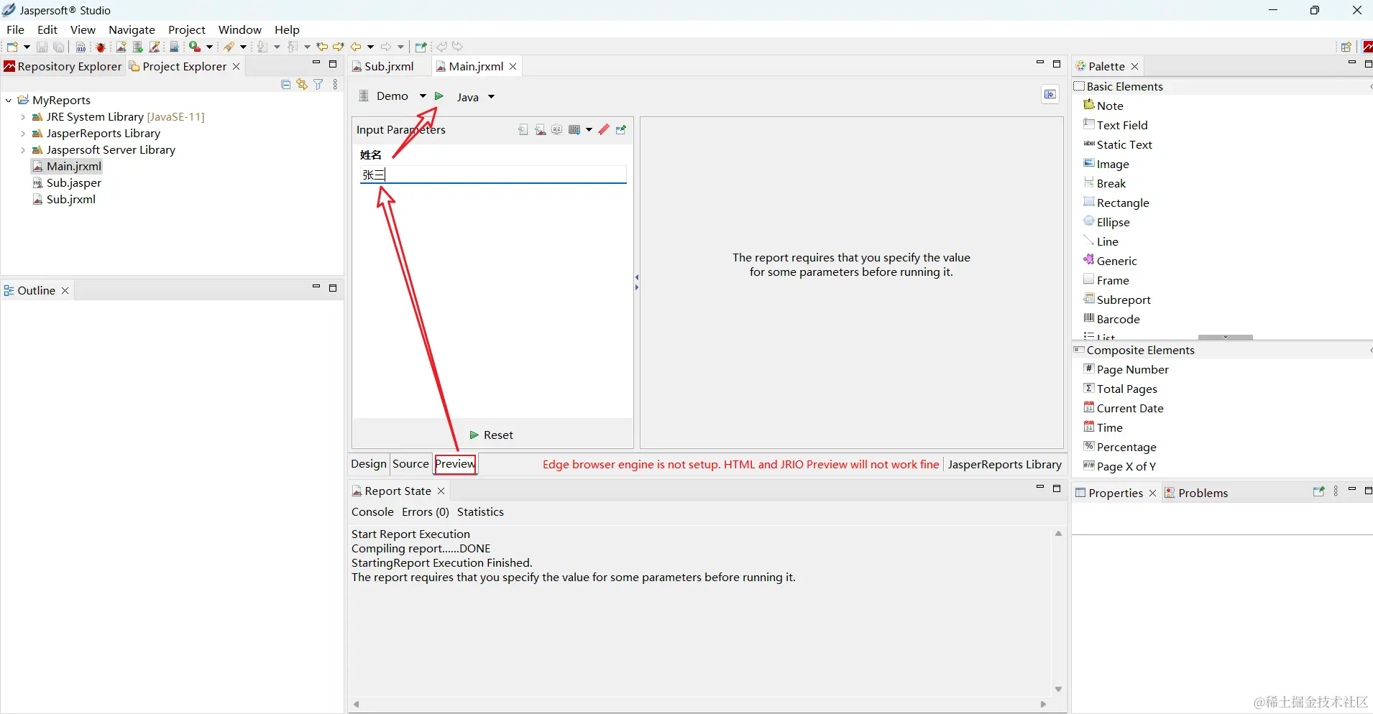Click the red eraser icon in Input Parameters
This screenshot has height=714, width=1373.
click(x=604, y=130)
